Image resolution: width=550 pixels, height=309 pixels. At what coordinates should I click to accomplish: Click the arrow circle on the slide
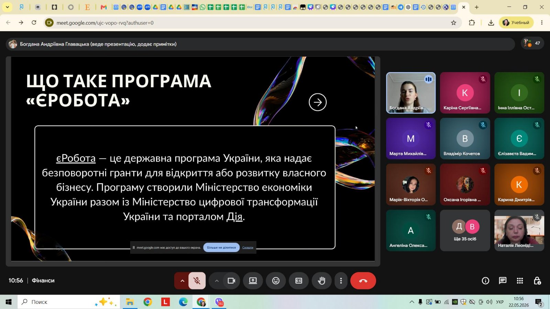click(x=318, y=102)
